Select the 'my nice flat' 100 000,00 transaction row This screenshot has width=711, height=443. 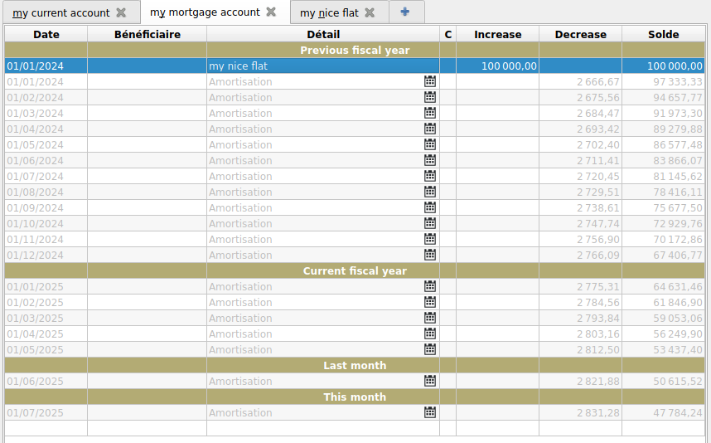point(322,66)
